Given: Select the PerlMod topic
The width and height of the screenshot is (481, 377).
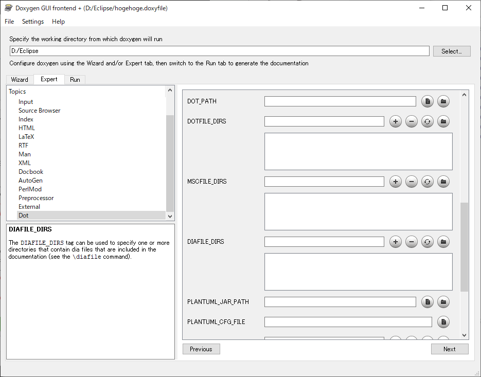Looking at the screenshot, I should [30, 189].
